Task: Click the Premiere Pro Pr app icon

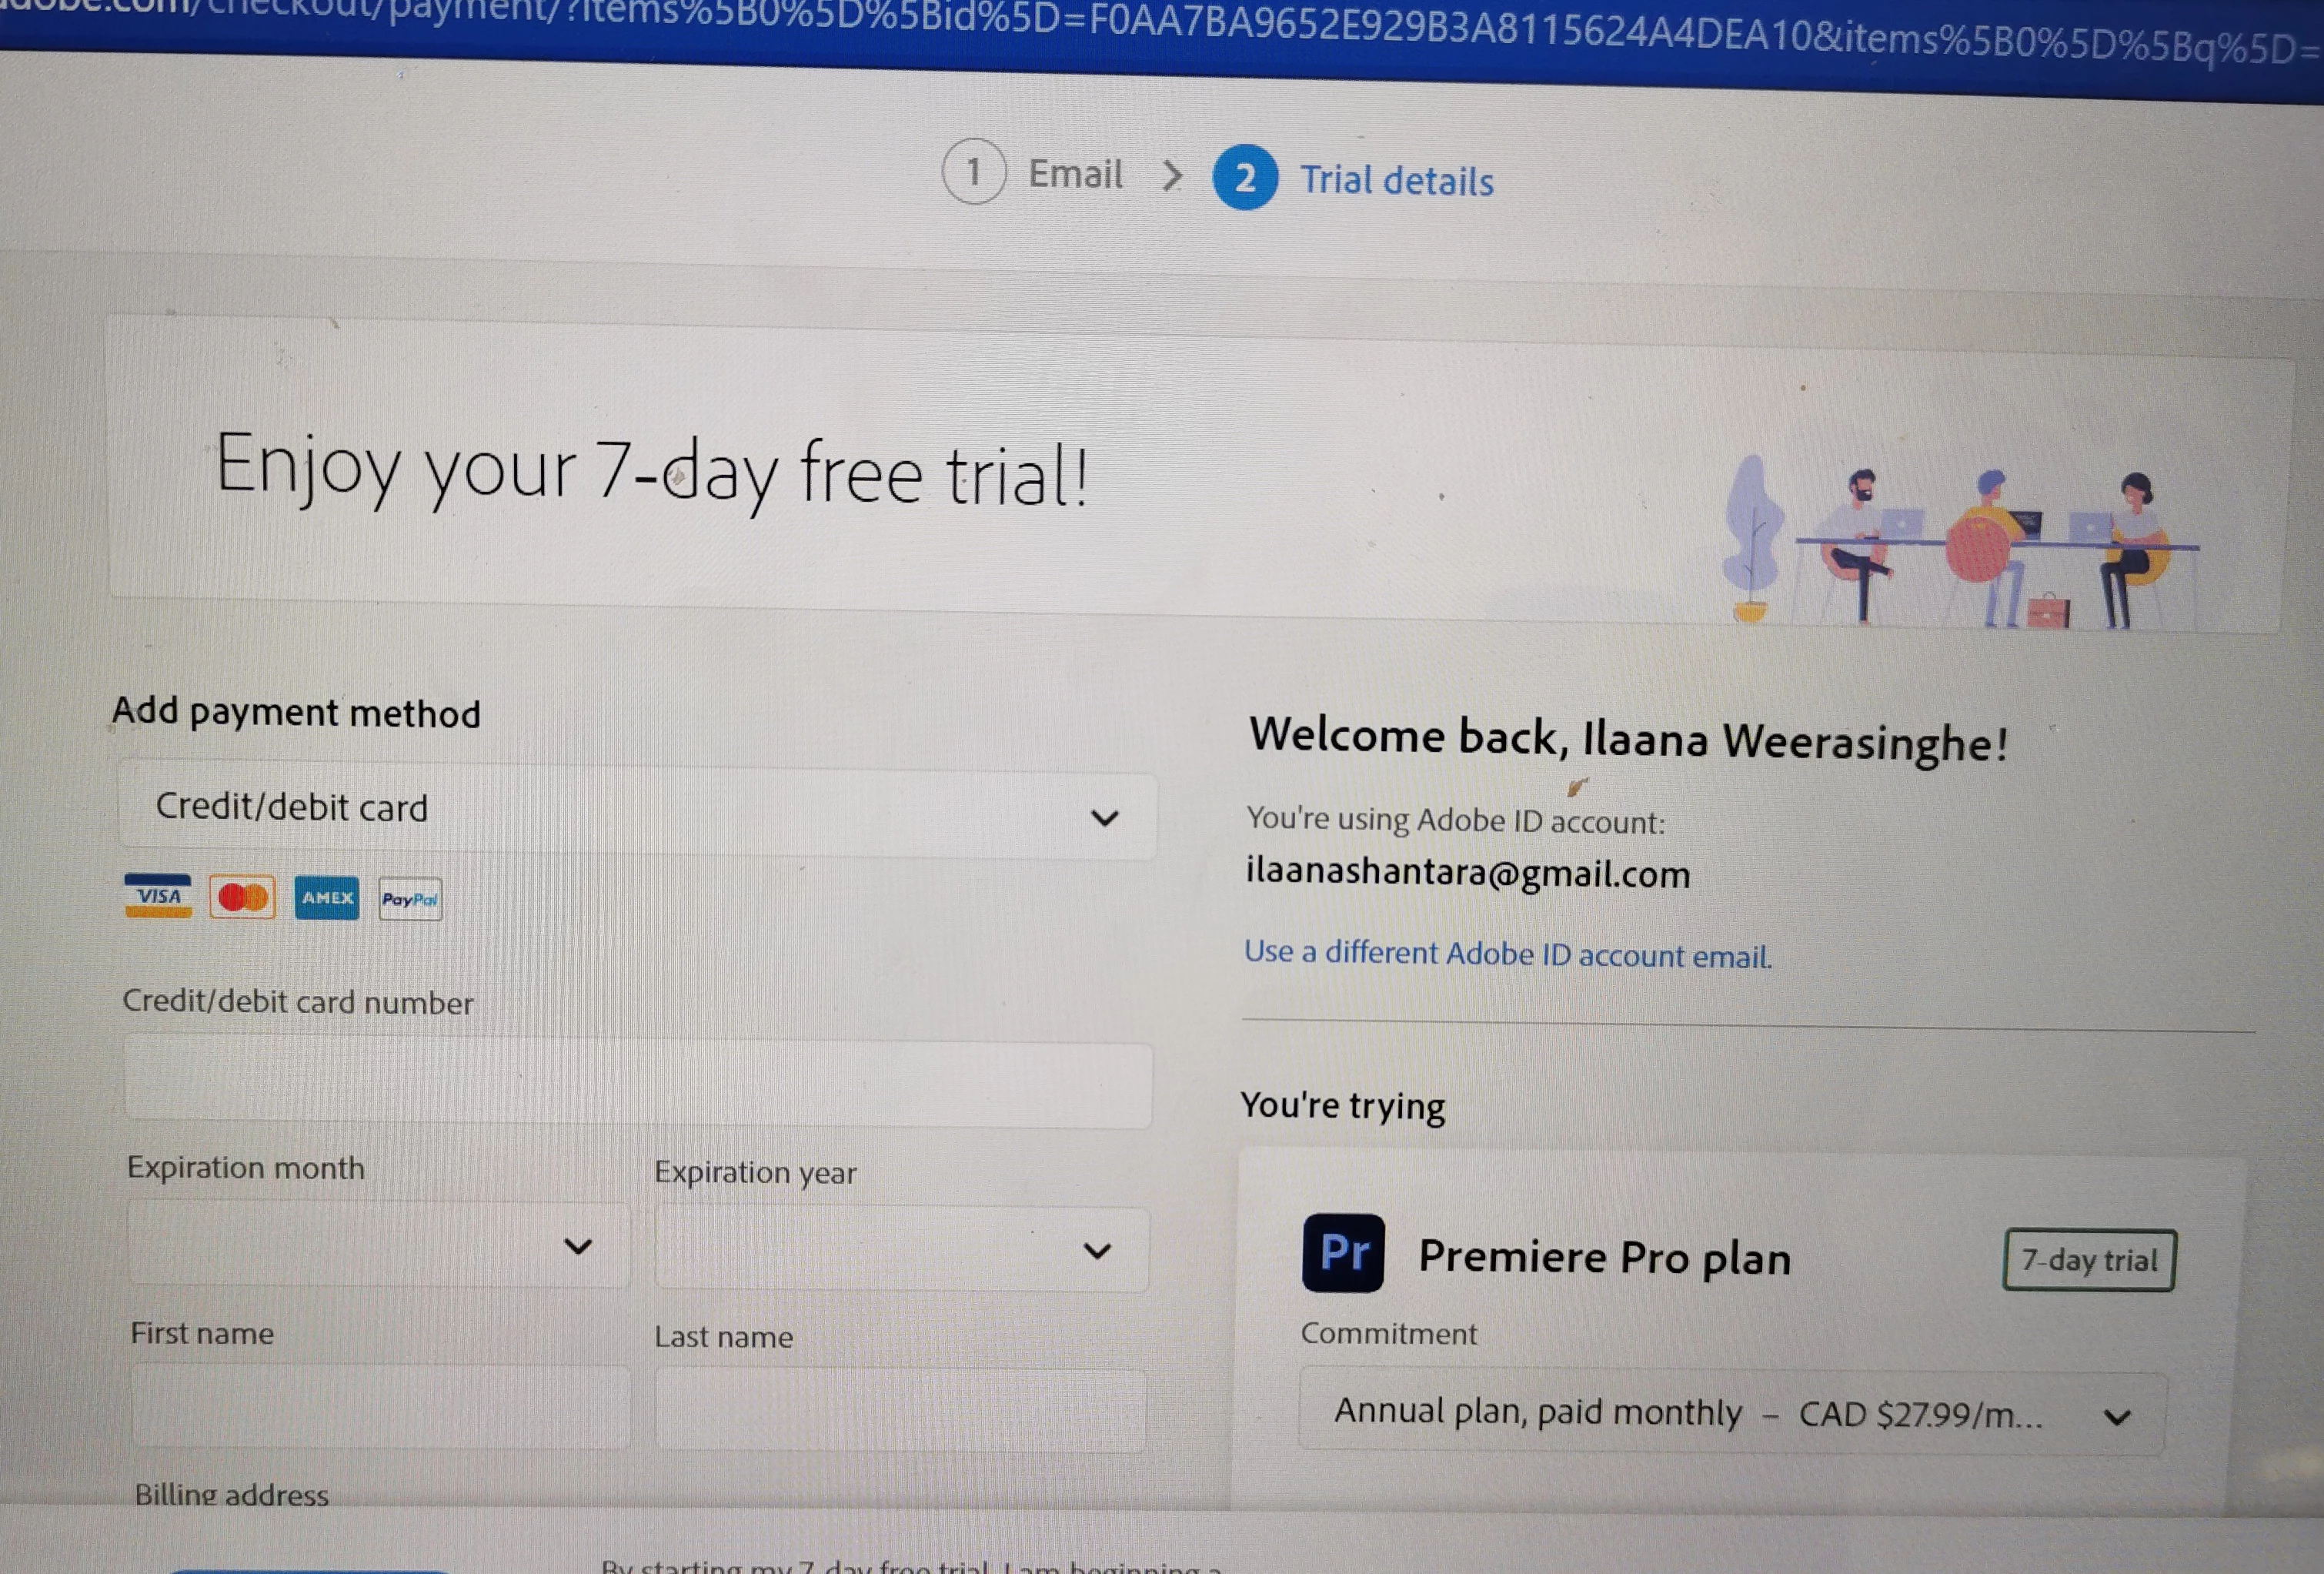Action: 1343,1253
